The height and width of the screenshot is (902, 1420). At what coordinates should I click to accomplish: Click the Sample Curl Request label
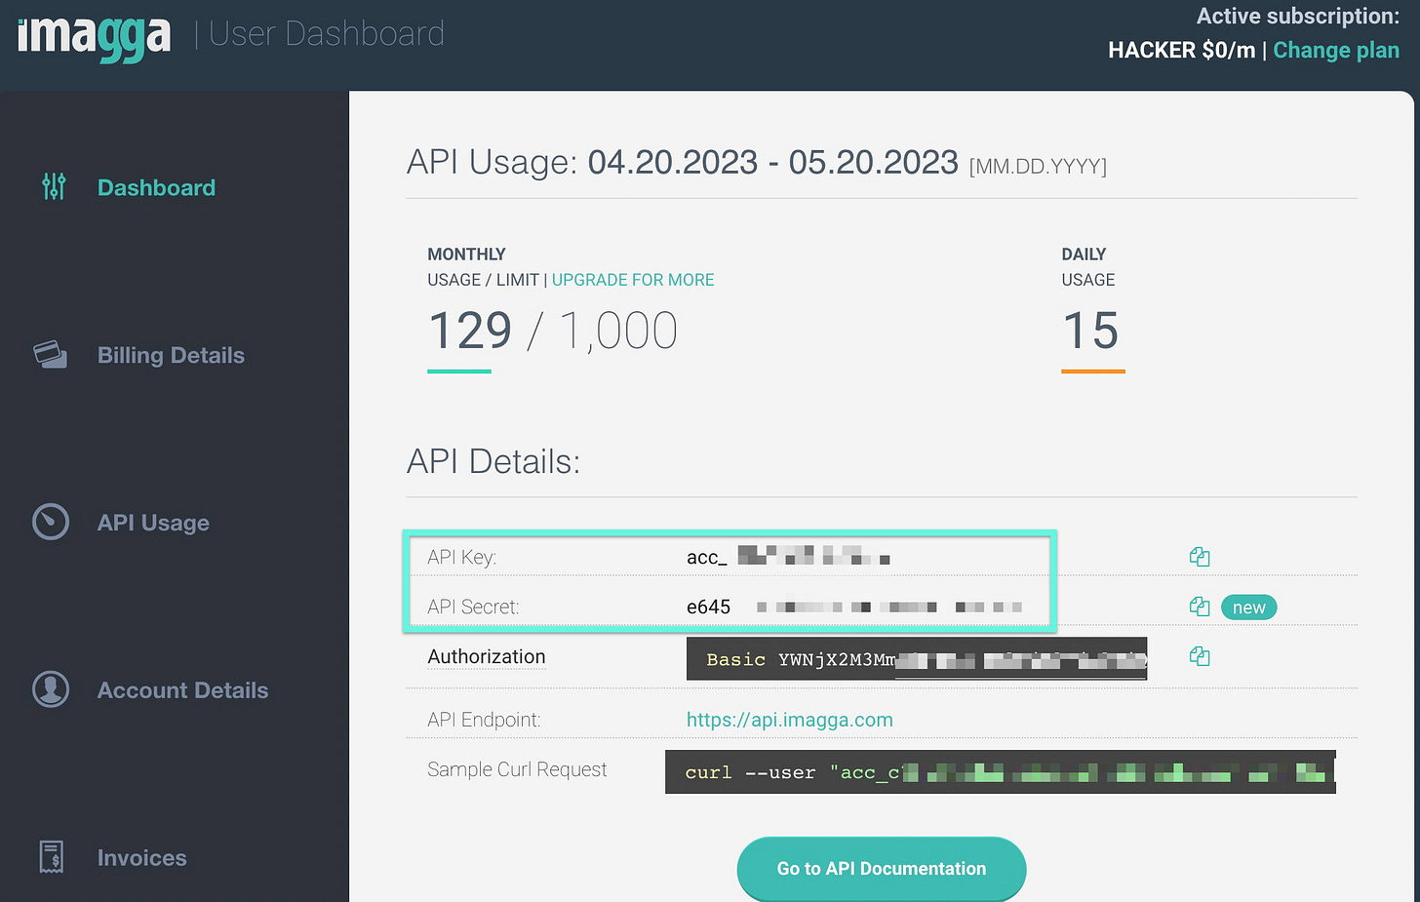(x=517, y=769)
